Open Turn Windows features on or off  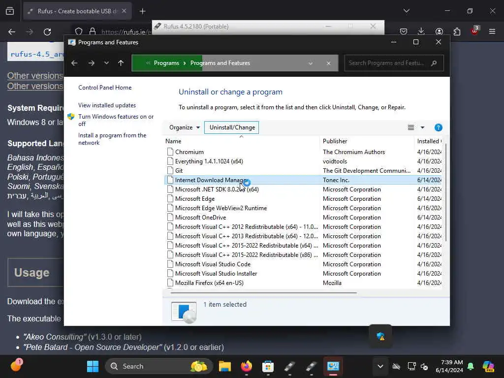click(x=116, y=120)
